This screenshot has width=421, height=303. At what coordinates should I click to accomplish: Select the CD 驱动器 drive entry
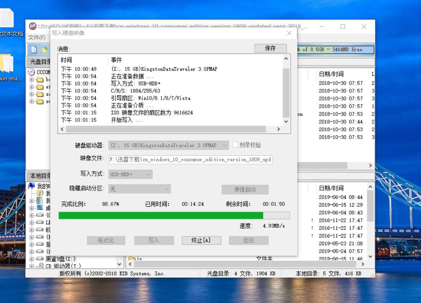[63, 266]
